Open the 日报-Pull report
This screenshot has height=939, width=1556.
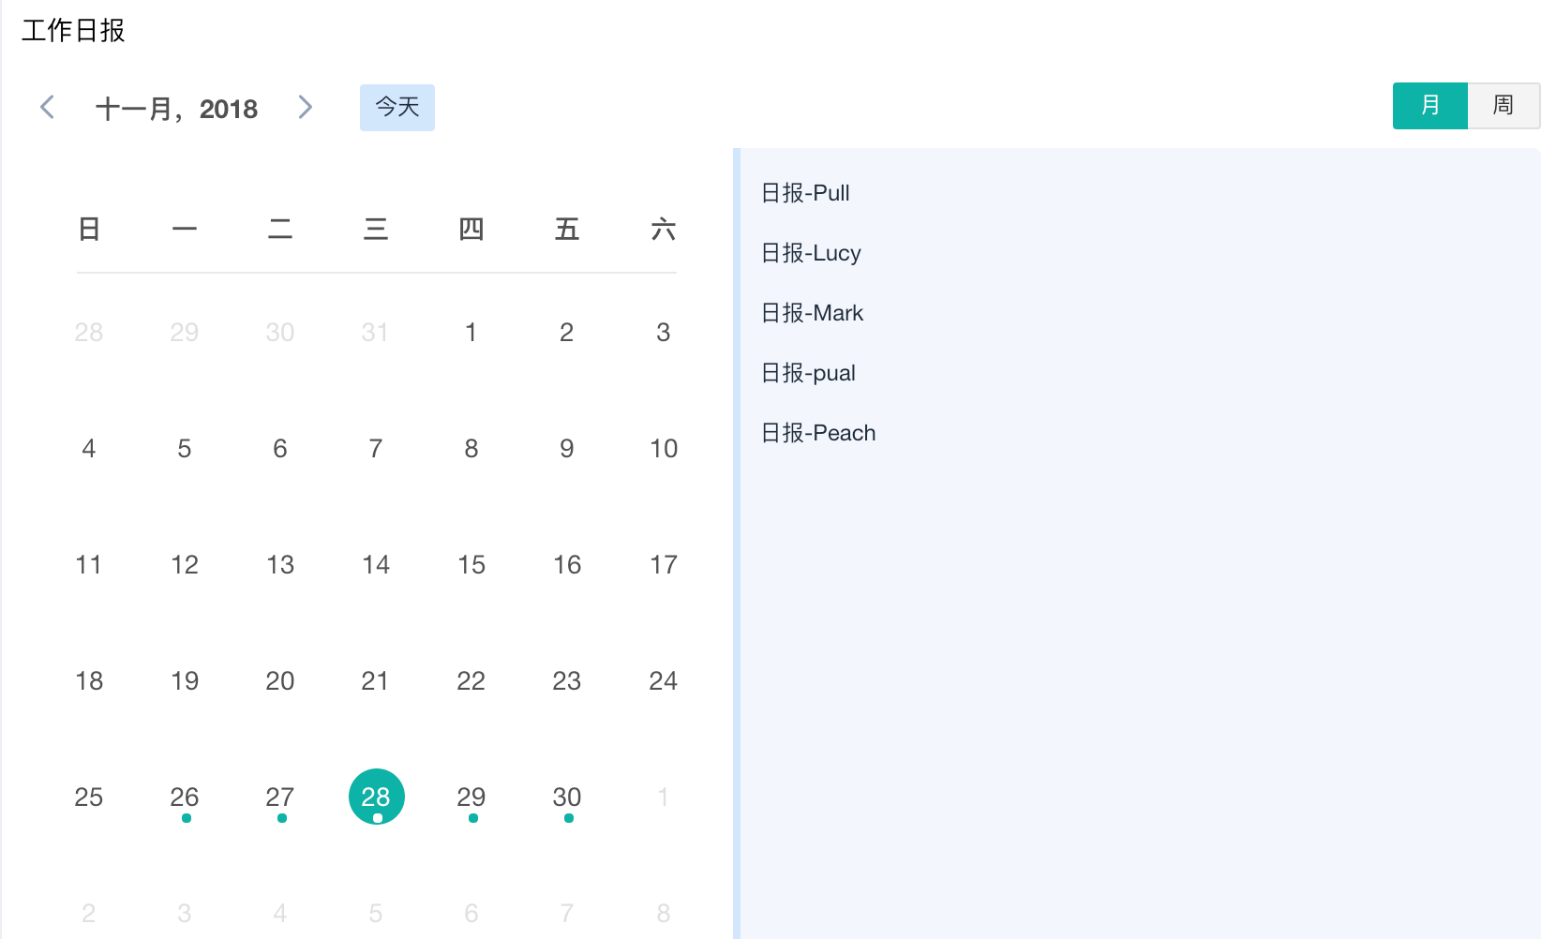[x=805, y=193]
